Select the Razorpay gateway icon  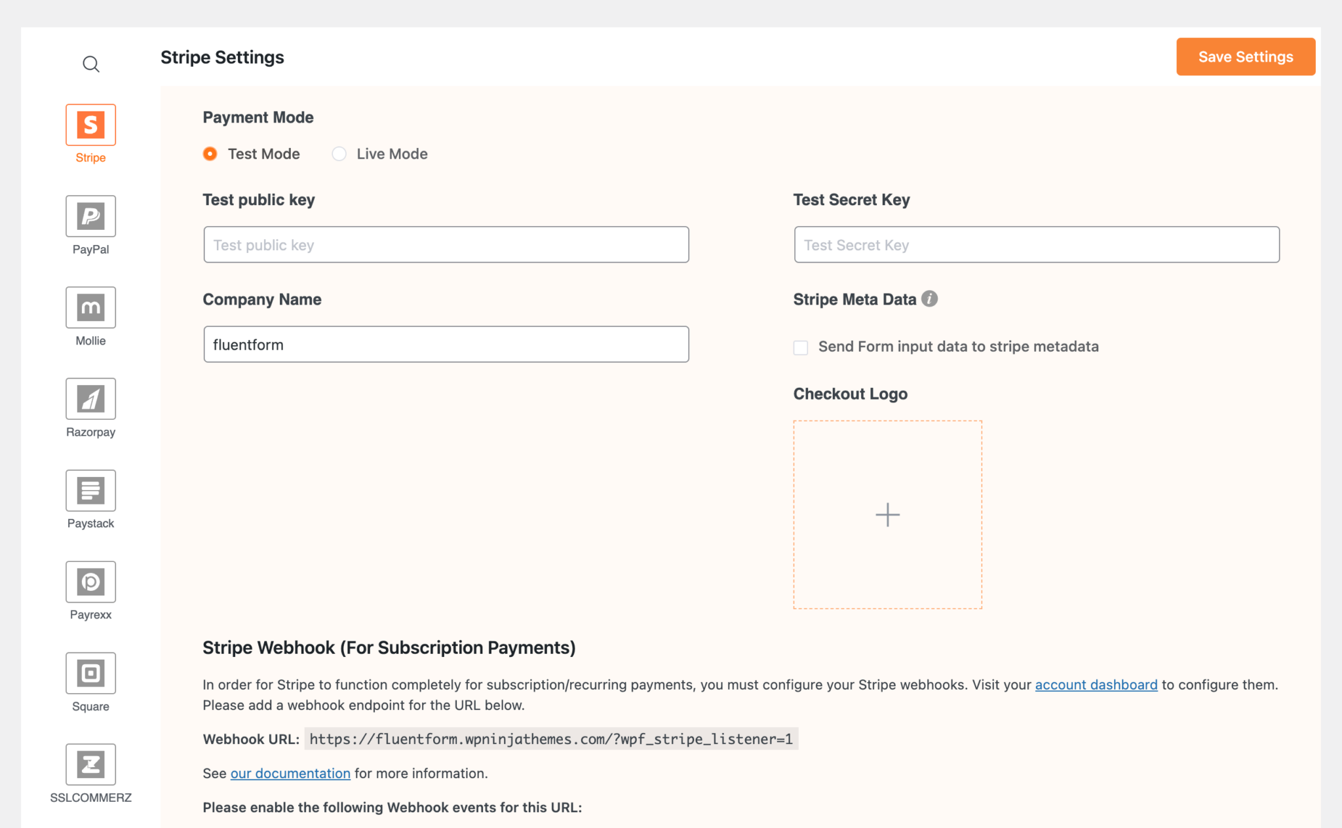click(x=90, y=399)
